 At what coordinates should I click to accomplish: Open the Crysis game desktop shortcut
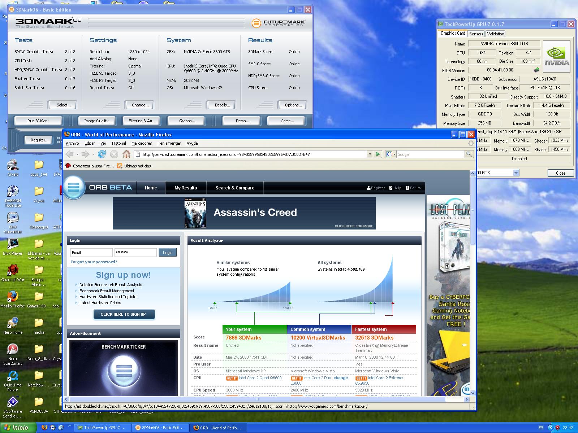pos(13,168)
